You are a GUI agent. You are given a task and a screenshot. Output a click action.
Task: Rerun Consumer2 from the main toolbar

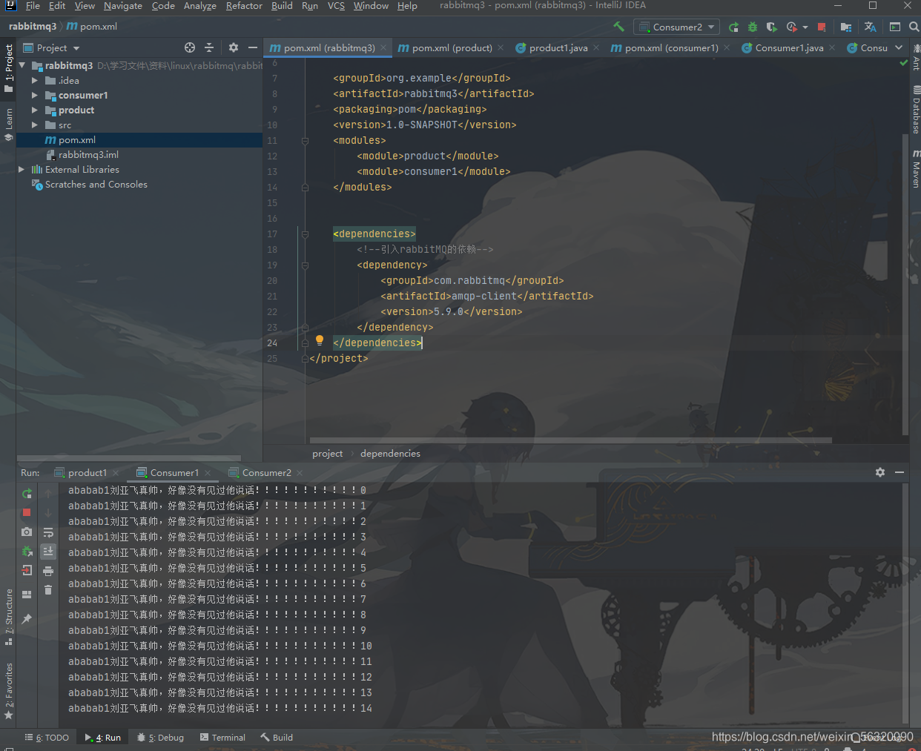click(x=733, y=27)
